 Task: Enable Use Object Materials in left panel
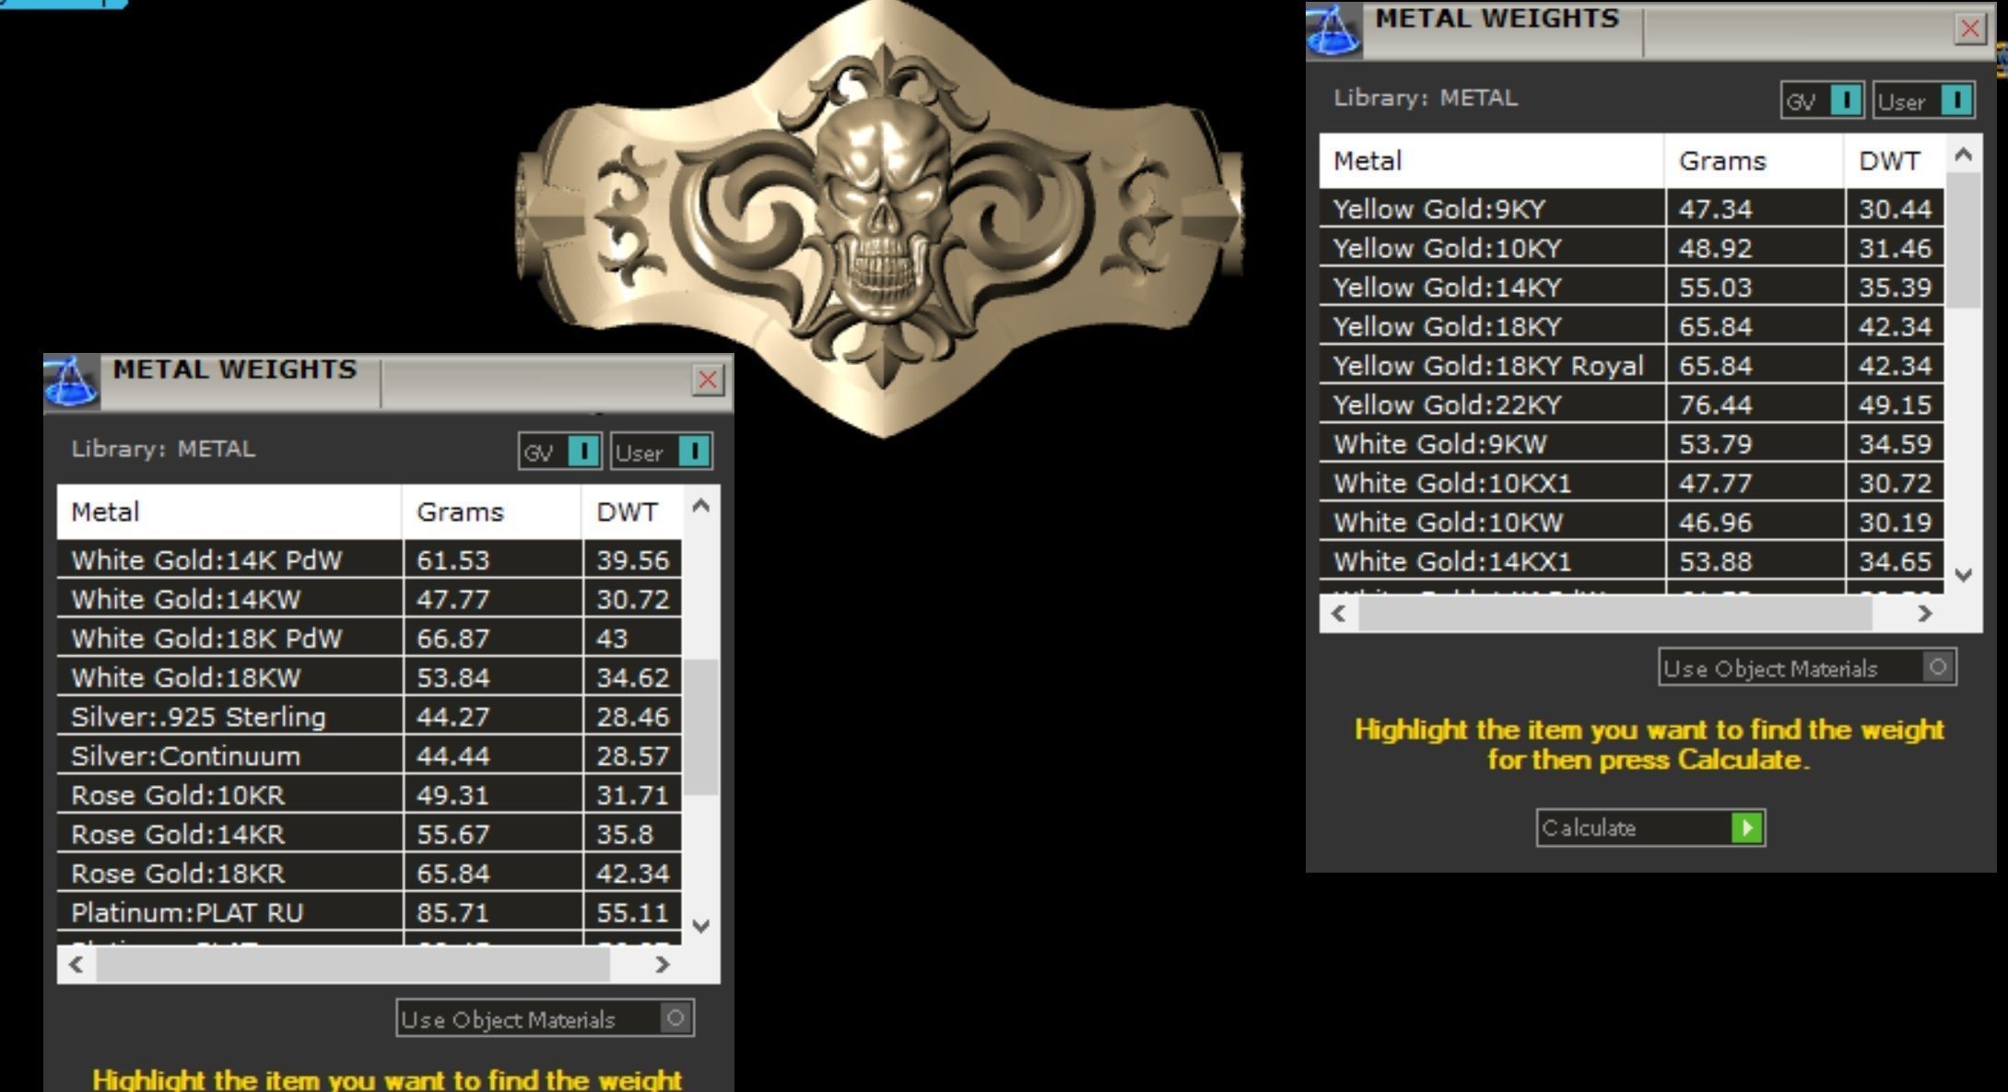675,1018
